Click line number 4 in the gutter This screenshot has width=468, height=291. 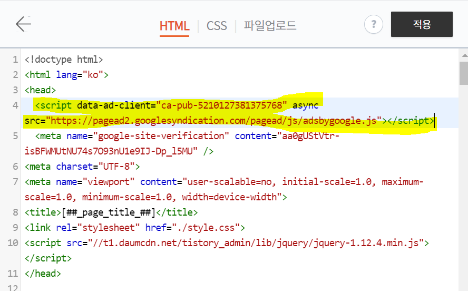click(15, 105)
